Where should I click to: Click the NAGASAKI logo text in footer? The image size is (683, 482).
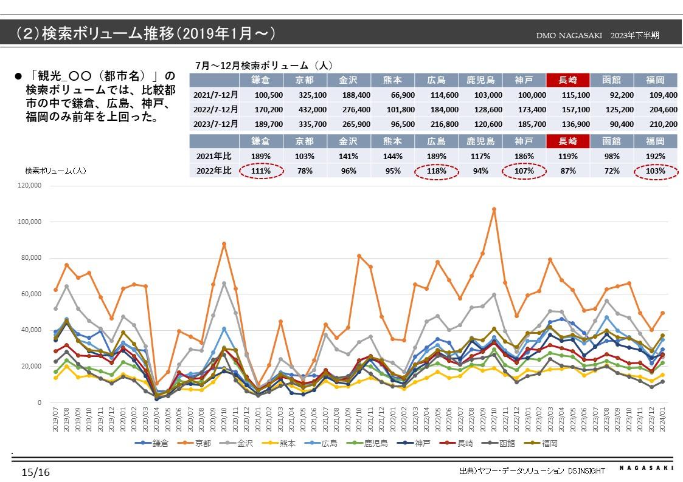click(647, 467)
